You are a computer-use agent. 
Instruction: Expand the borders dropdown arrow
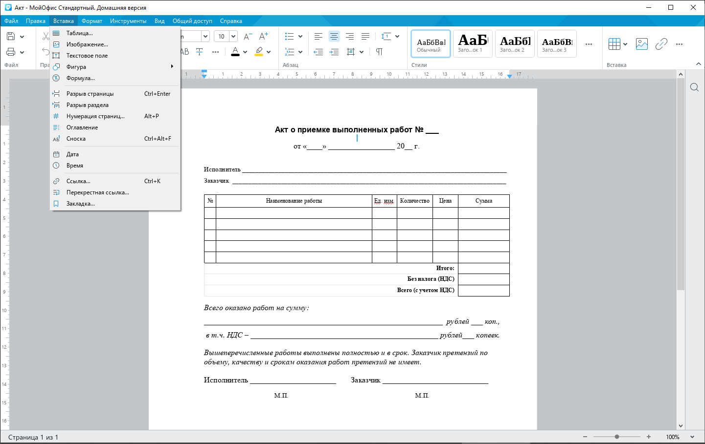coord(362,52)
